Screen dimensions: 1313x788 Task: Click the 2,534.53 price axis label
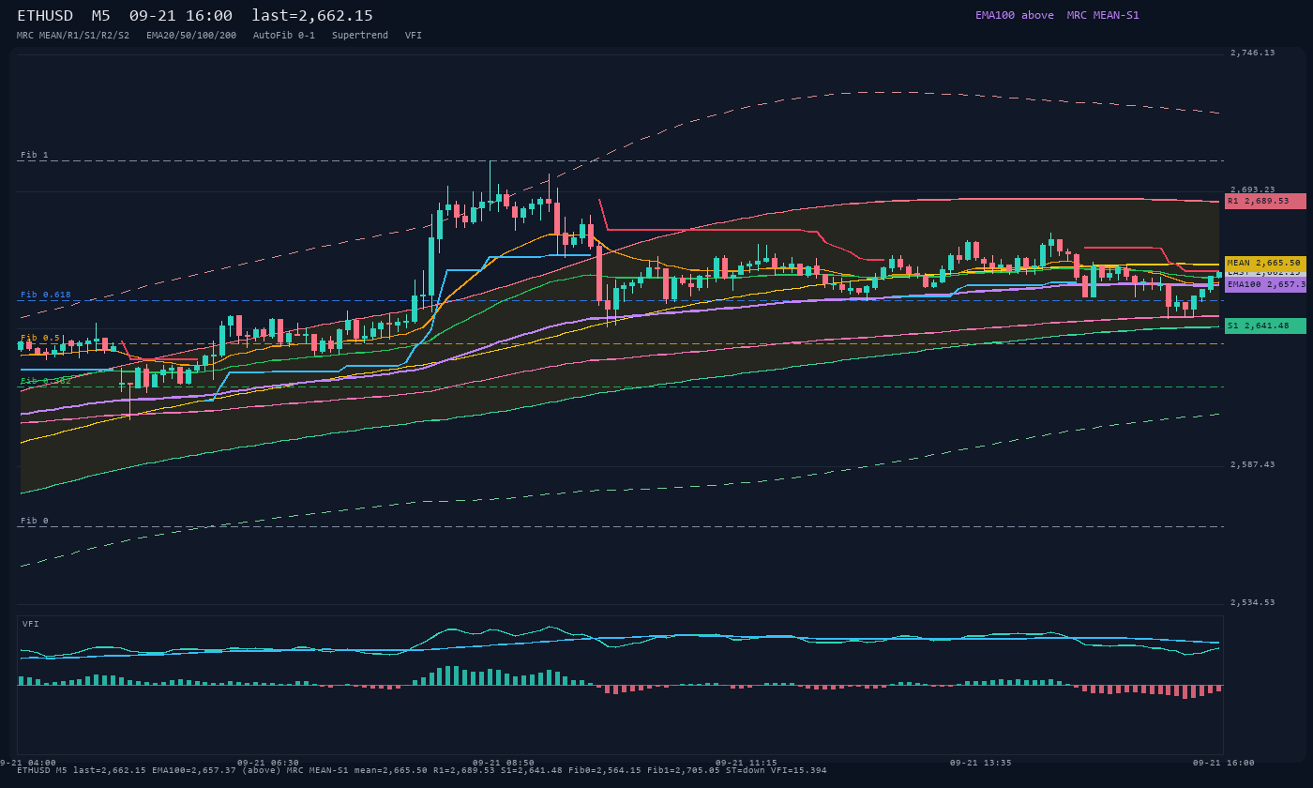click(1252, 602)
